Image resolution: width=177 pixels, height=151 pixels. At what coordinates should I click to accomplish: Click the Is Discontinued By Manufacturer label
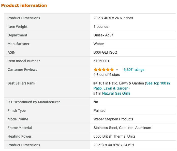[34, 102]
